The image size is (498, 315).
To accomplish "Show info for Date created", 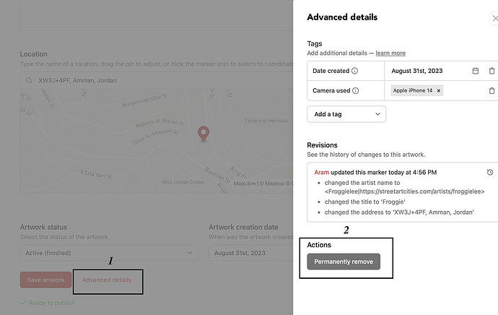I will tap(355, 71).
